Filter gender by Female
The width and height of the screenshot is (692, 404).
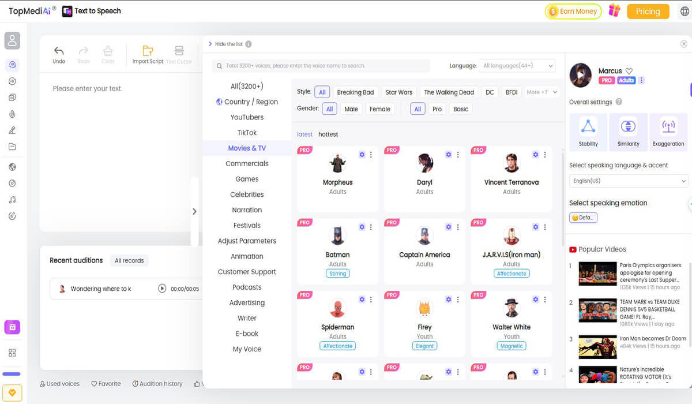[x=380, y=109]
